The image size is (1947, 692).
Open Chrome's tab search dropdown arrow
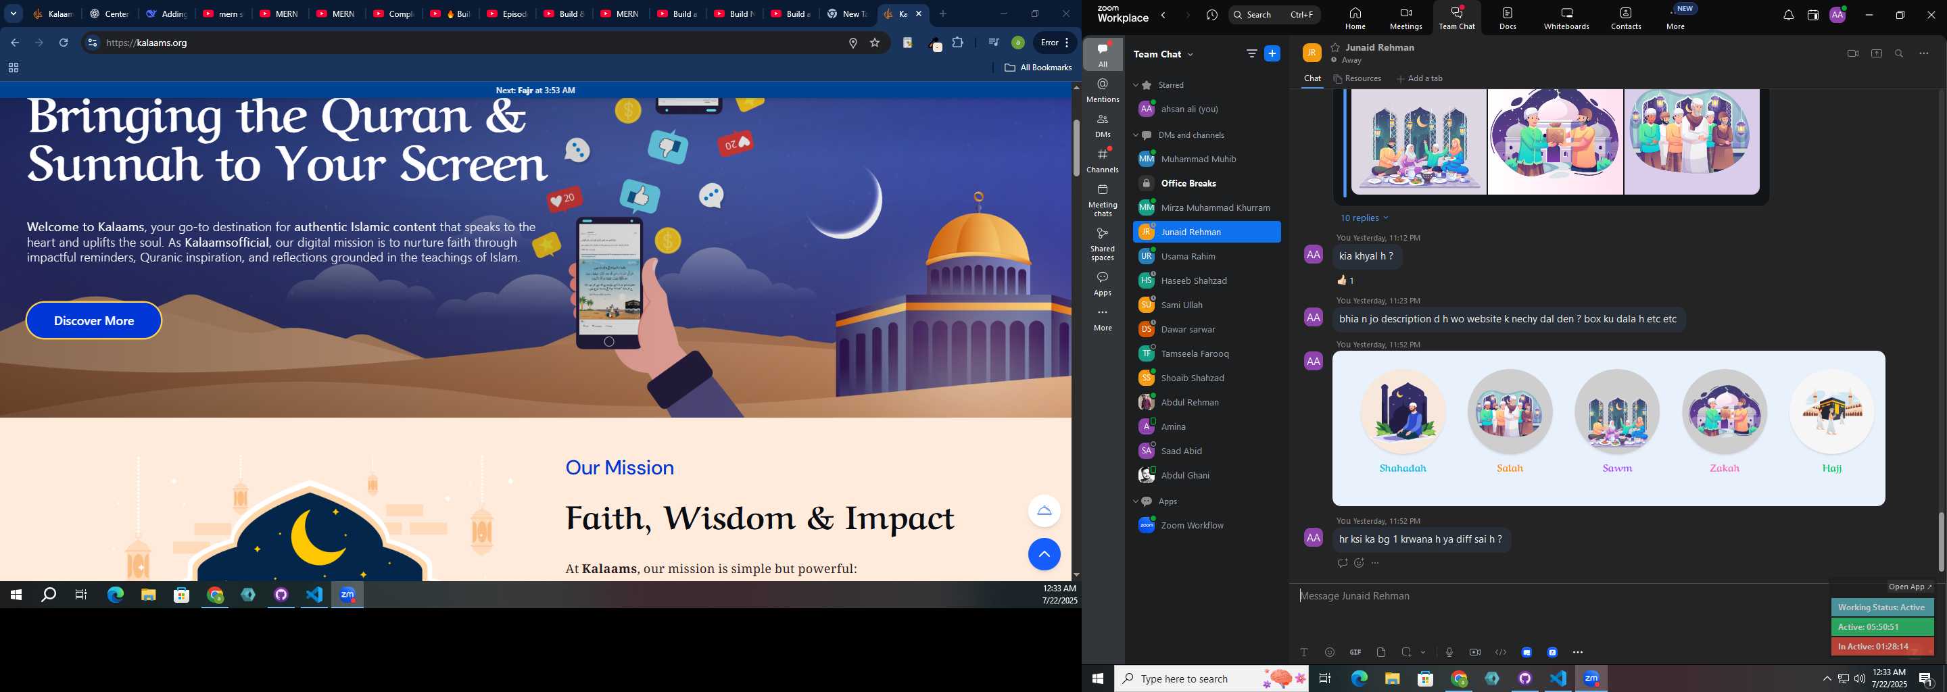14,14
